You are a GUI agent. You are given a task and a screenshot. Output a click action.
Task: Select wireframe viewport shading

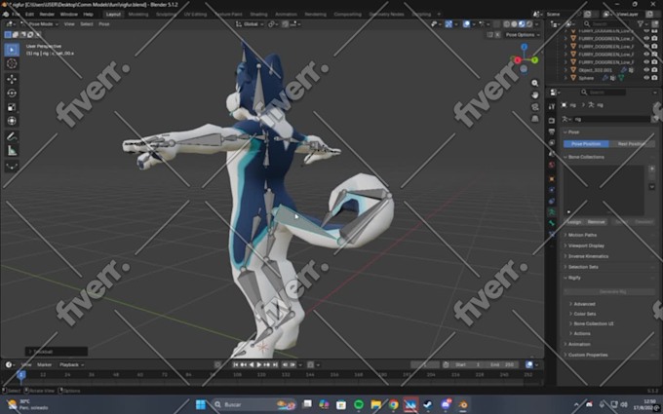[507, 24]
